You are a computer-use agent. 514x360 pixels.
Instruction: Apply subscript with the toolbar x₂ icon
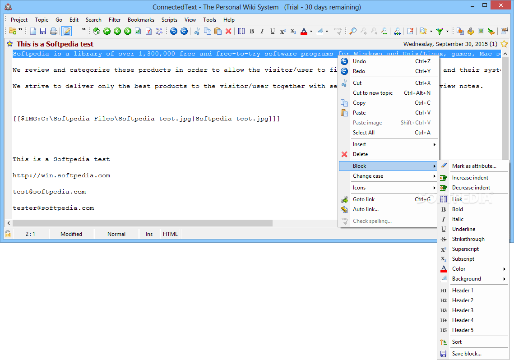[x=293, y=31]
